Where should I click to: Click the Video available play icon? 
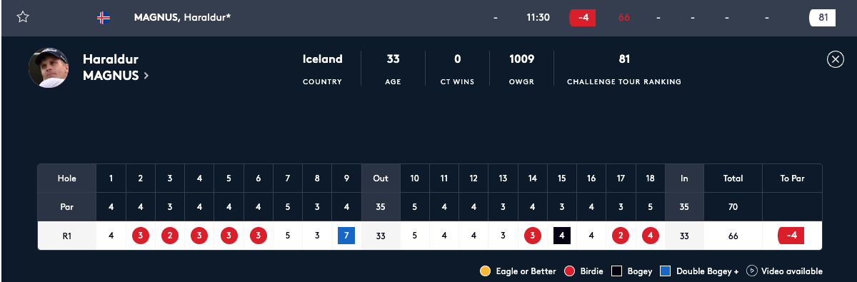click(752, 271)
